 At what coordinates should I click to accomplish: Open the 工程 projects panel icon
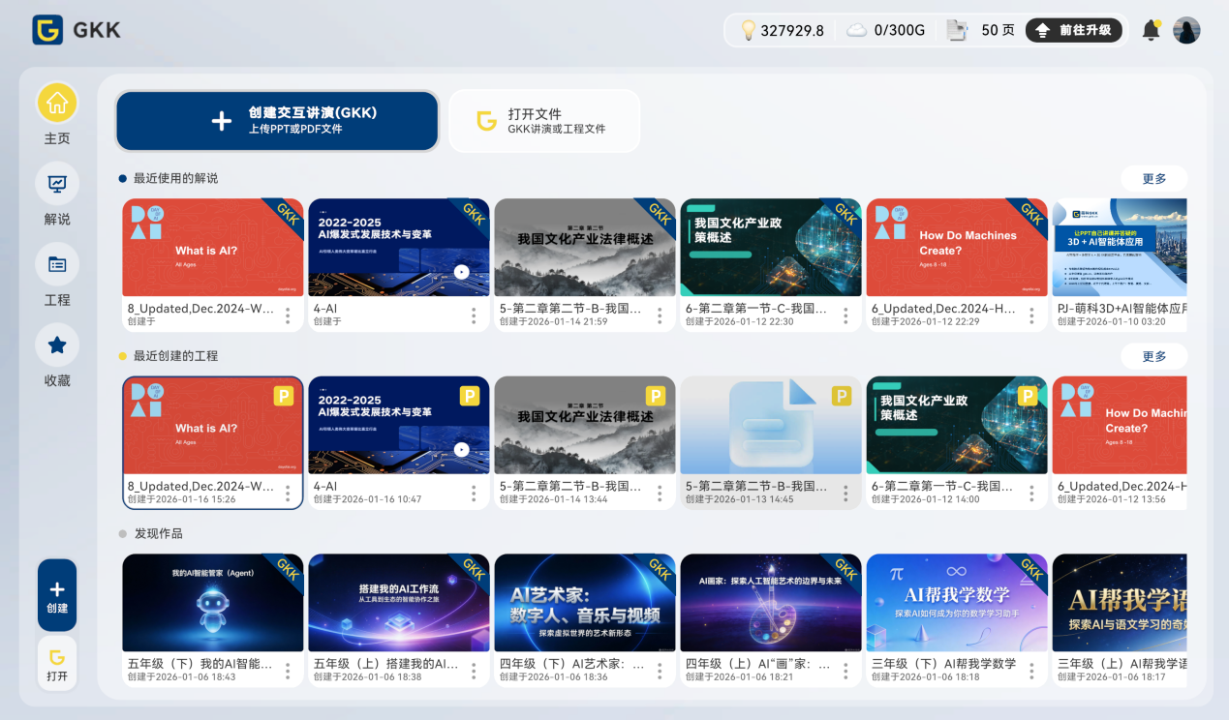56,264
